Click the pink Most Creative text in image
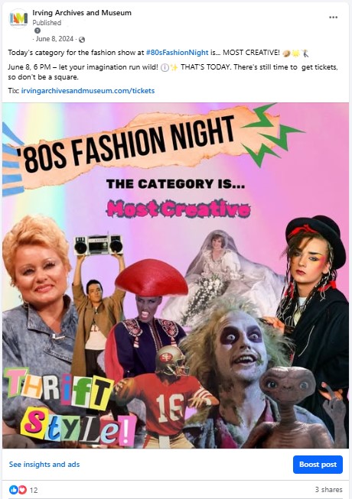This screenshot has height=499, width=352. (x=178, y=209)
